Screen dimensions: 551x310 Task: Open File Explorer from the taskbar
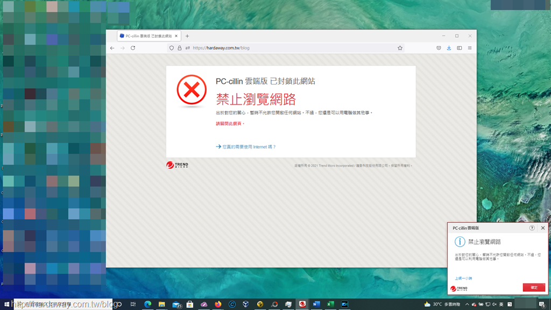tap(161, 305)
